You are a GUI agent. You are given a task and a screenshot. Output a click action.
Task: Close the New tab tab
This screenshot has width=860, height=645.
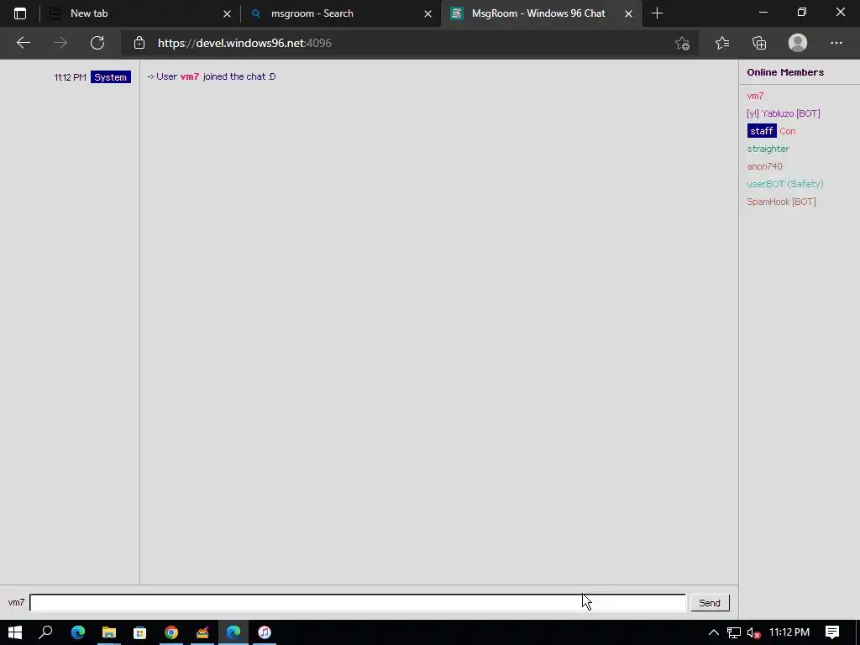coord(227,13)
